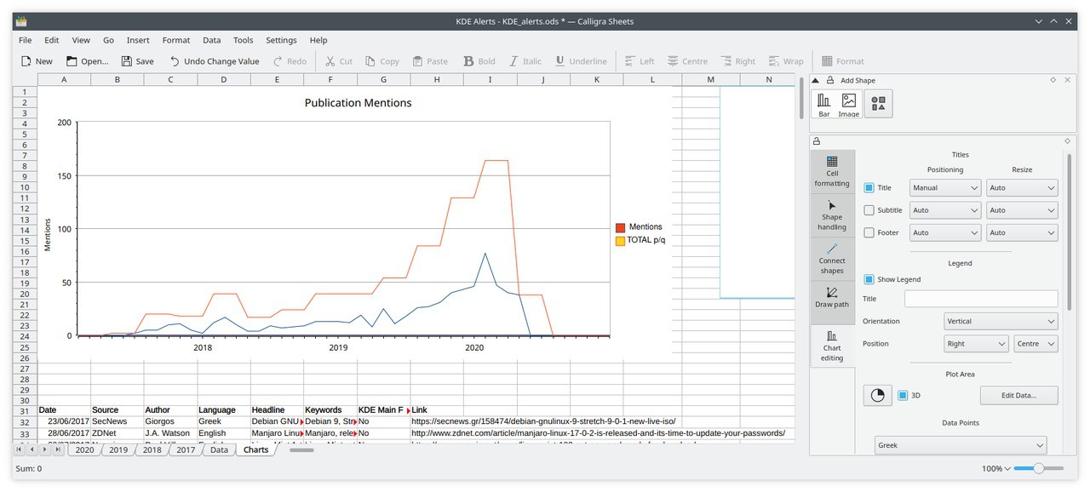This screenshot has height=492, width=1090.
Task: Undo Change Value in toolbar
Action: tap(214, 61)
